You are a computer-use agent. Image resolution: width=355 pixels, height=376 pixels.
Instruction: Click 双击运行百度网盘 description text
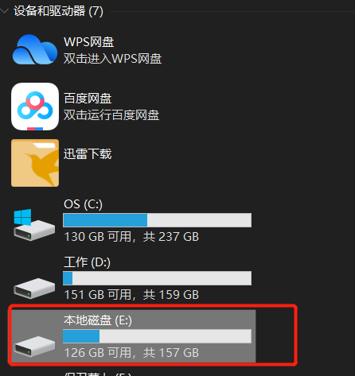click(x=111, y=115)
